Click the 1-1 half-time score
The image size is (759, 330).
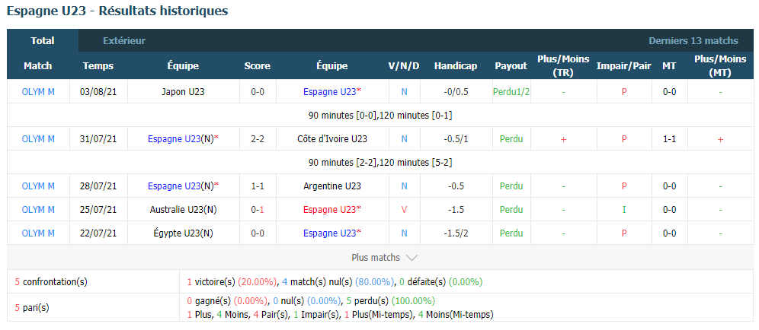coord(669,138)
